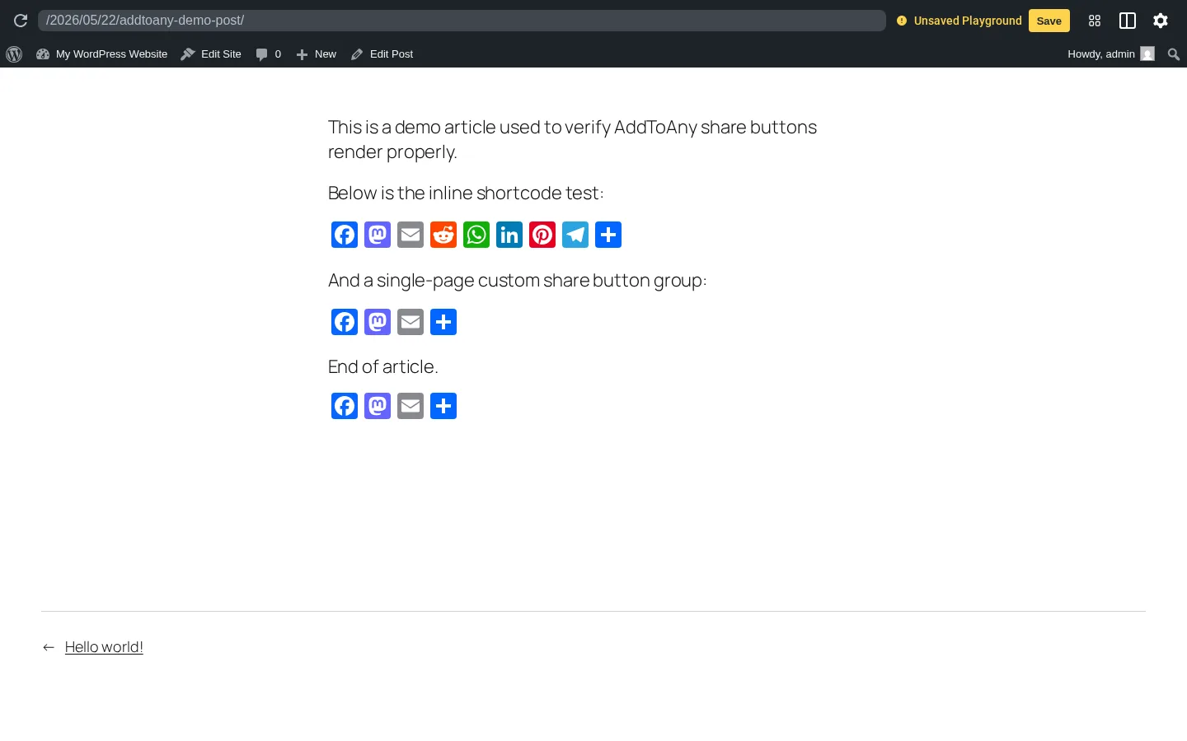This screenshot has width=1187, height=741.
Task: Share to Telegram via its icon
Action: [575, 235]
